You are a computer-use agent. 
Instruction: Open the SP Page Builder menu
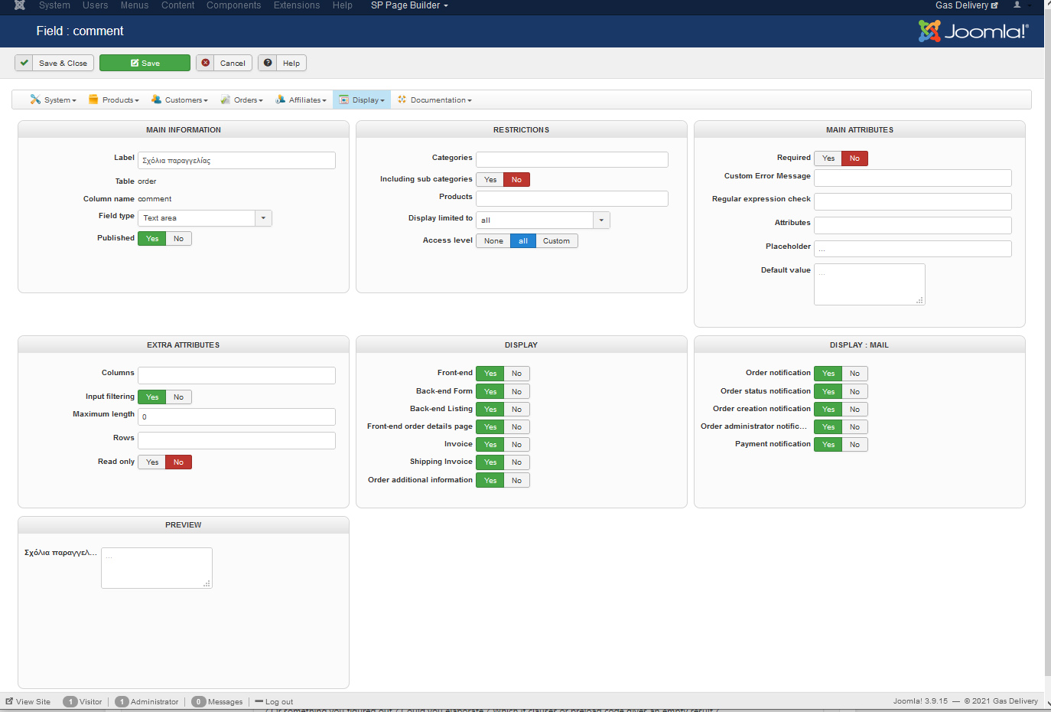click(x=409, y=5)
